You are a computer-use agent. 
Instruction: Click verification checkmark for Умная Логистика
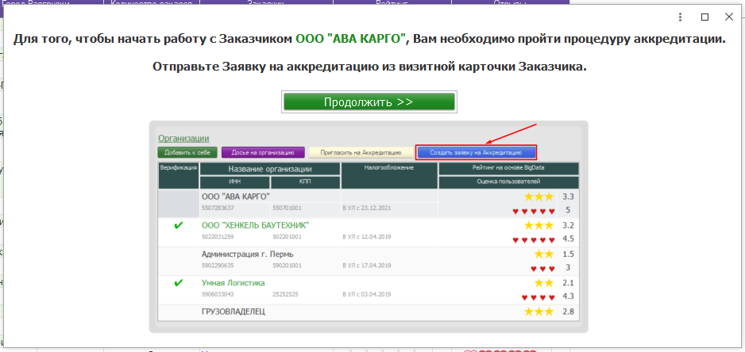pyautogui.click(x=179, y=283)
